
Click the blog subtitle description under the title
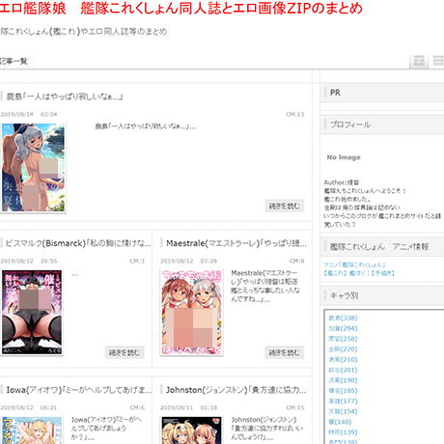click(84, 32)
